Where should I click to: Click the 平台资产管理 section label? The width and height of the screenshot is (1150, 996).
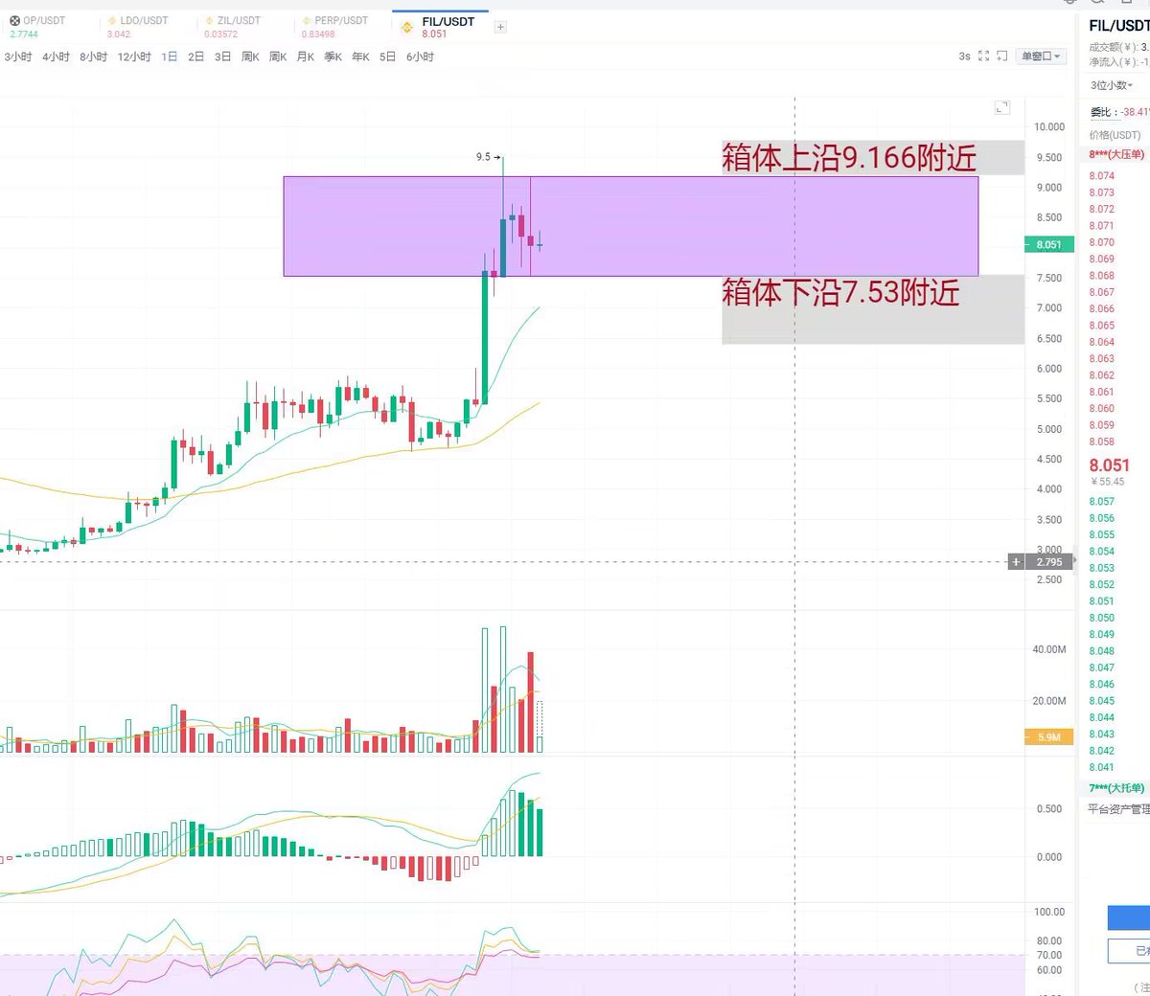[x=1118, y=809]
